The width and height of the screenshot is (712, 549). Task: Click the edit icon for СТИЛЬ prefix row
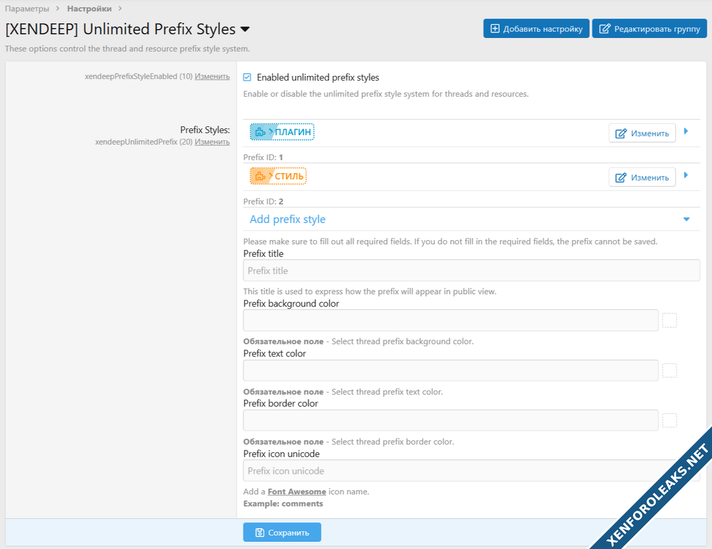(x=621, y=177)
